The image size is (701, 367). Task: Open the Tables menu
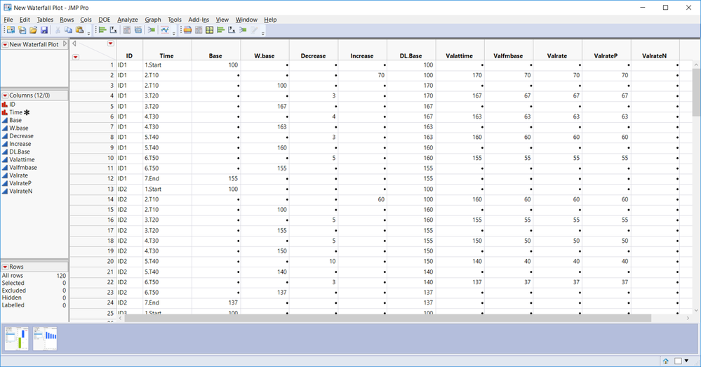click(45, 20)
